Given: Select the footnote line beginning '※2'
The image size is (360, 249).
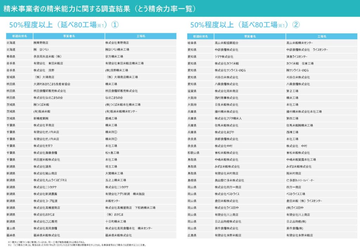Looking at the screenshot, I should click(x=77, y=245).
